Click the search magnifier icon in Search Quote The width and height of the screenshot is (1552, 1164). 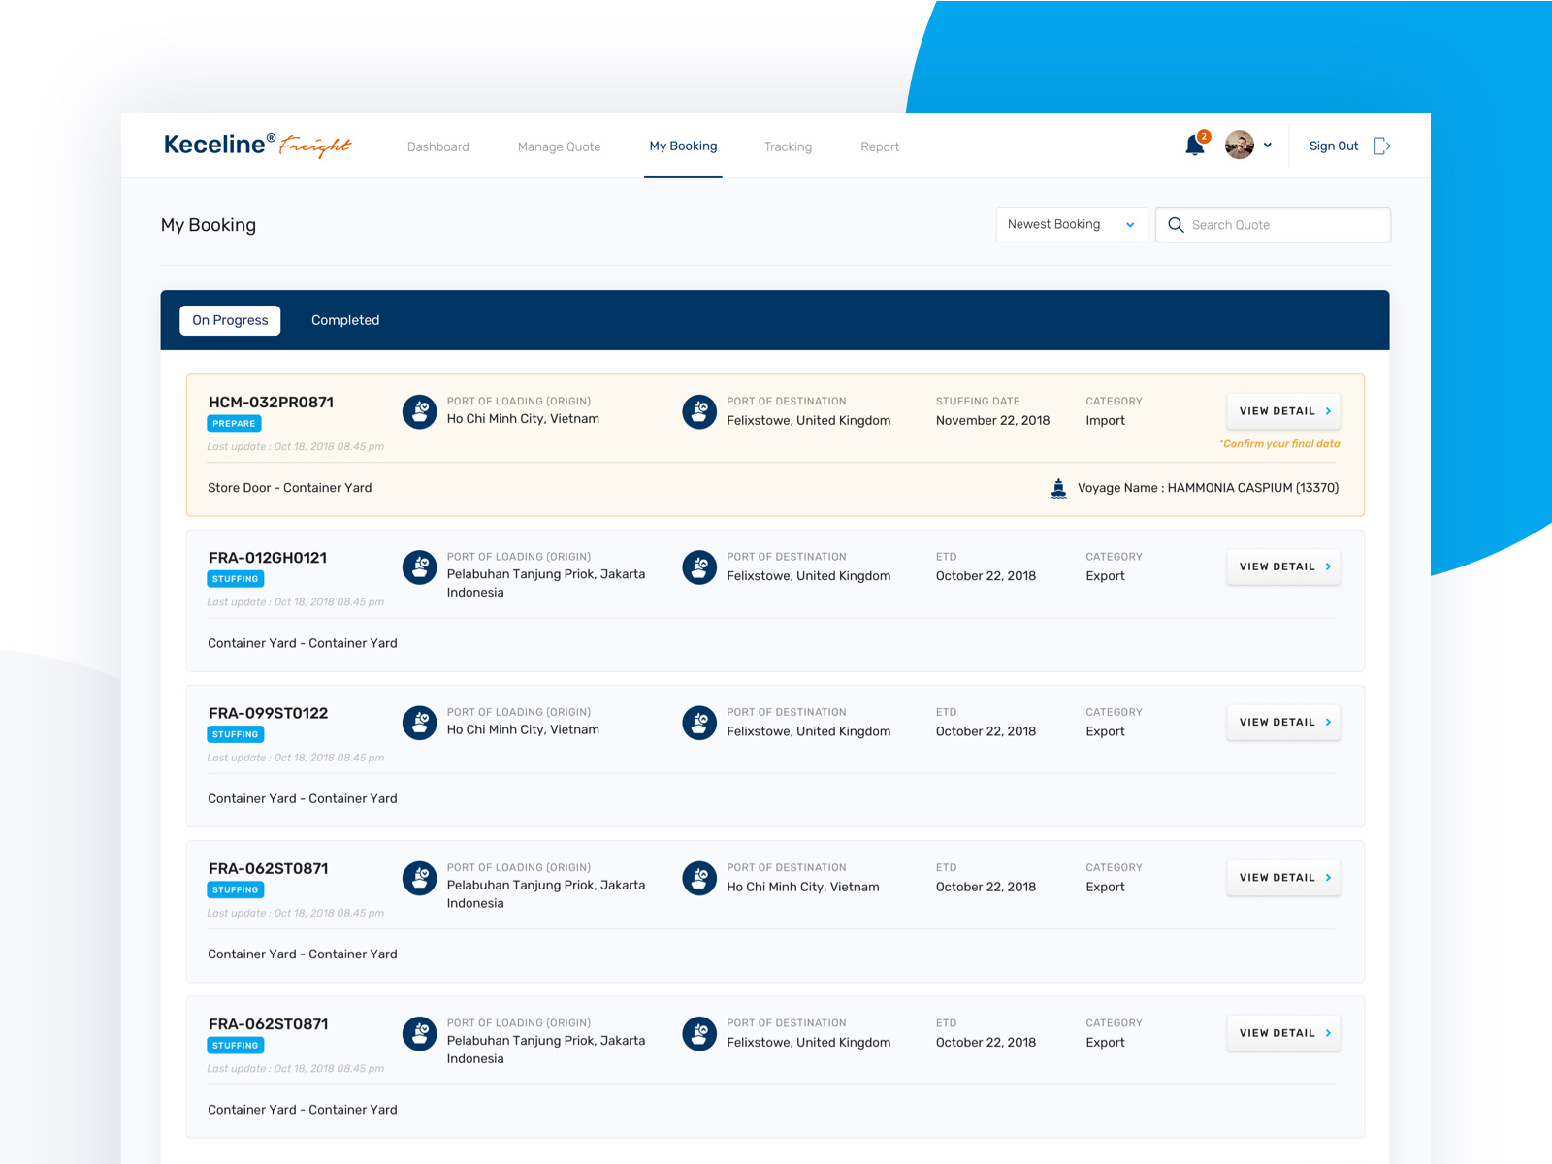(1176, 224)
